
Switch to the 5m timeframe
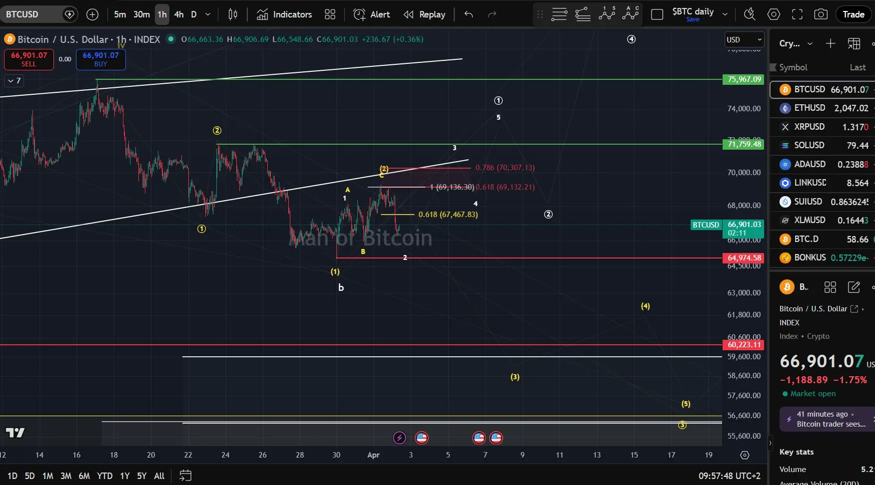pos(120,14)
